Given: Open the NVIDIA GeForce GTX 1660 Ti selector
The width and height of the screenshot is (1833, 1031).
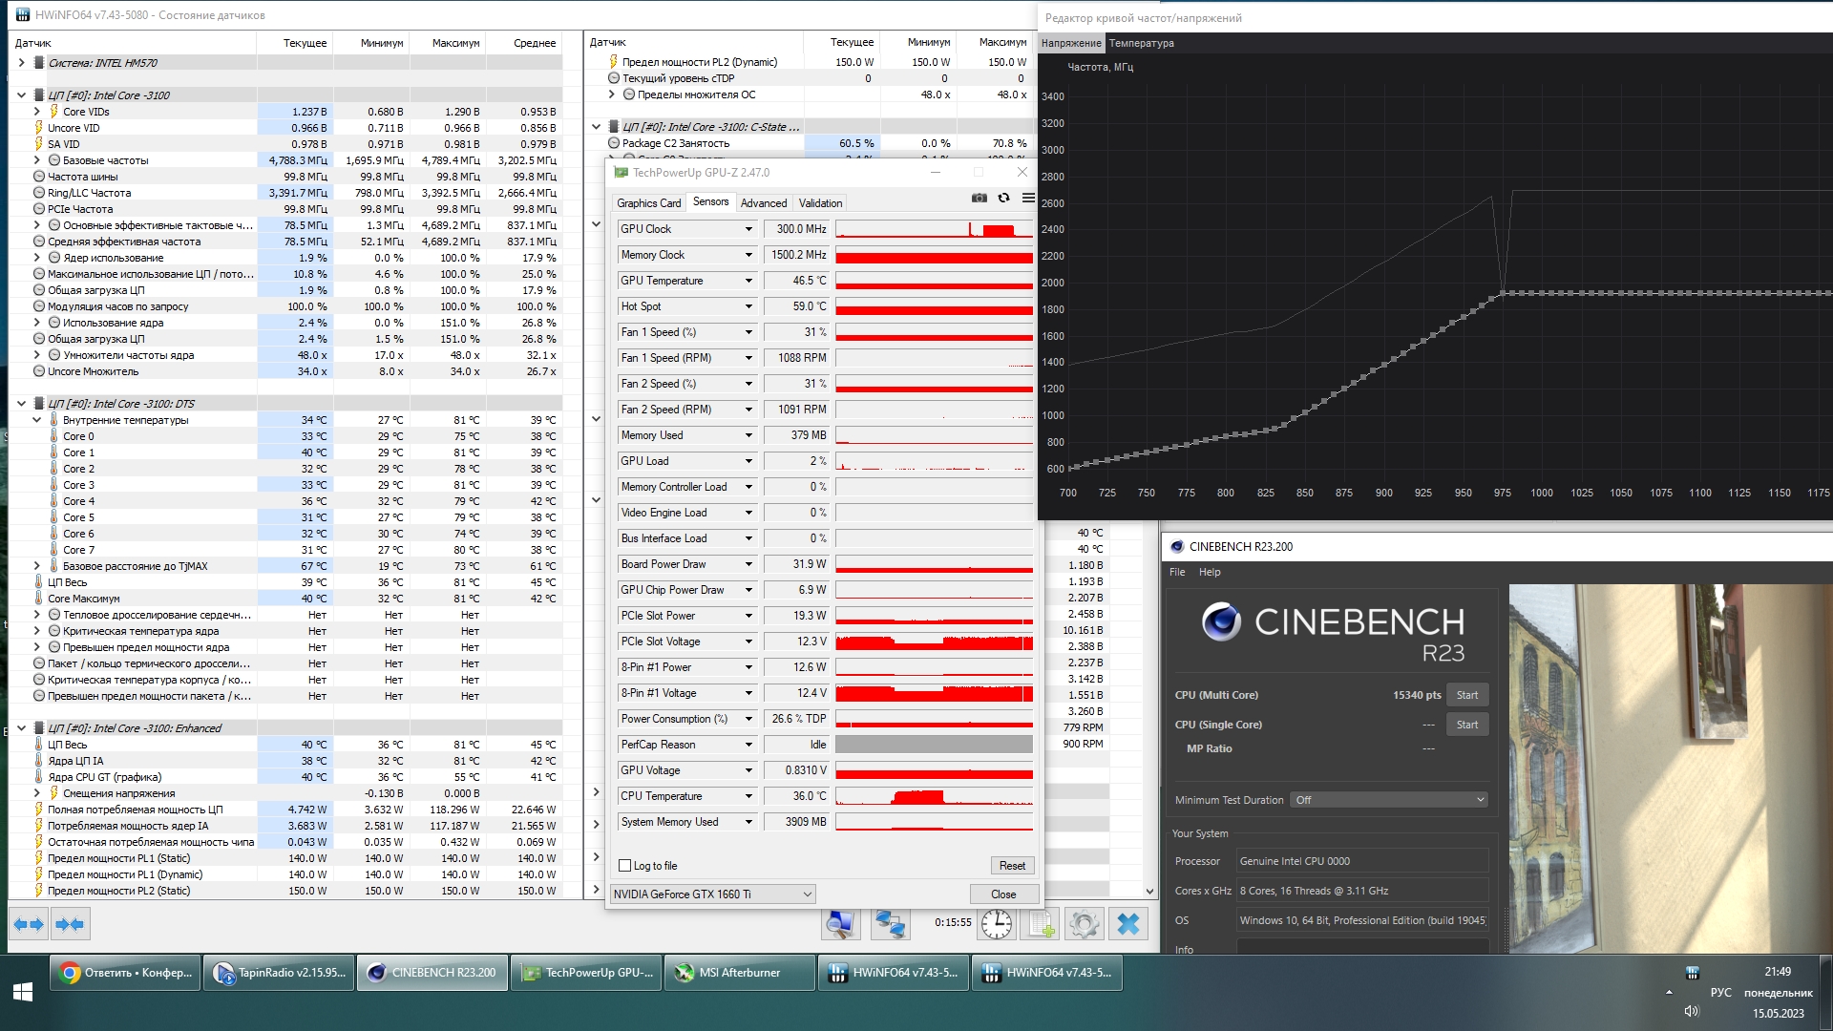Looking at the screenshot, I should coord(712,894).
